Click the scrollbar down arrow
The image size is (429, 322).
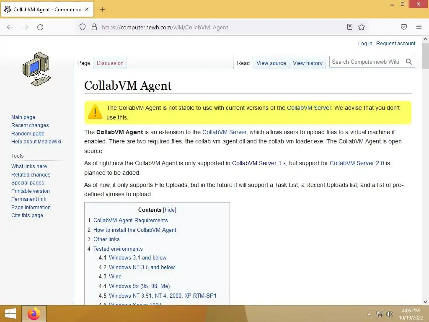tap(425, 302)
